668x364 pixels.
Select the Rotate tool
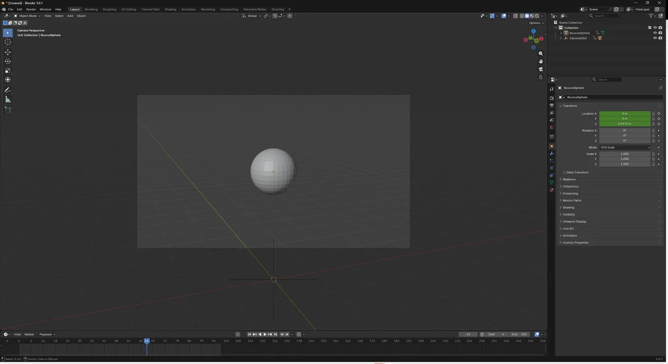(x=8, y=62)
